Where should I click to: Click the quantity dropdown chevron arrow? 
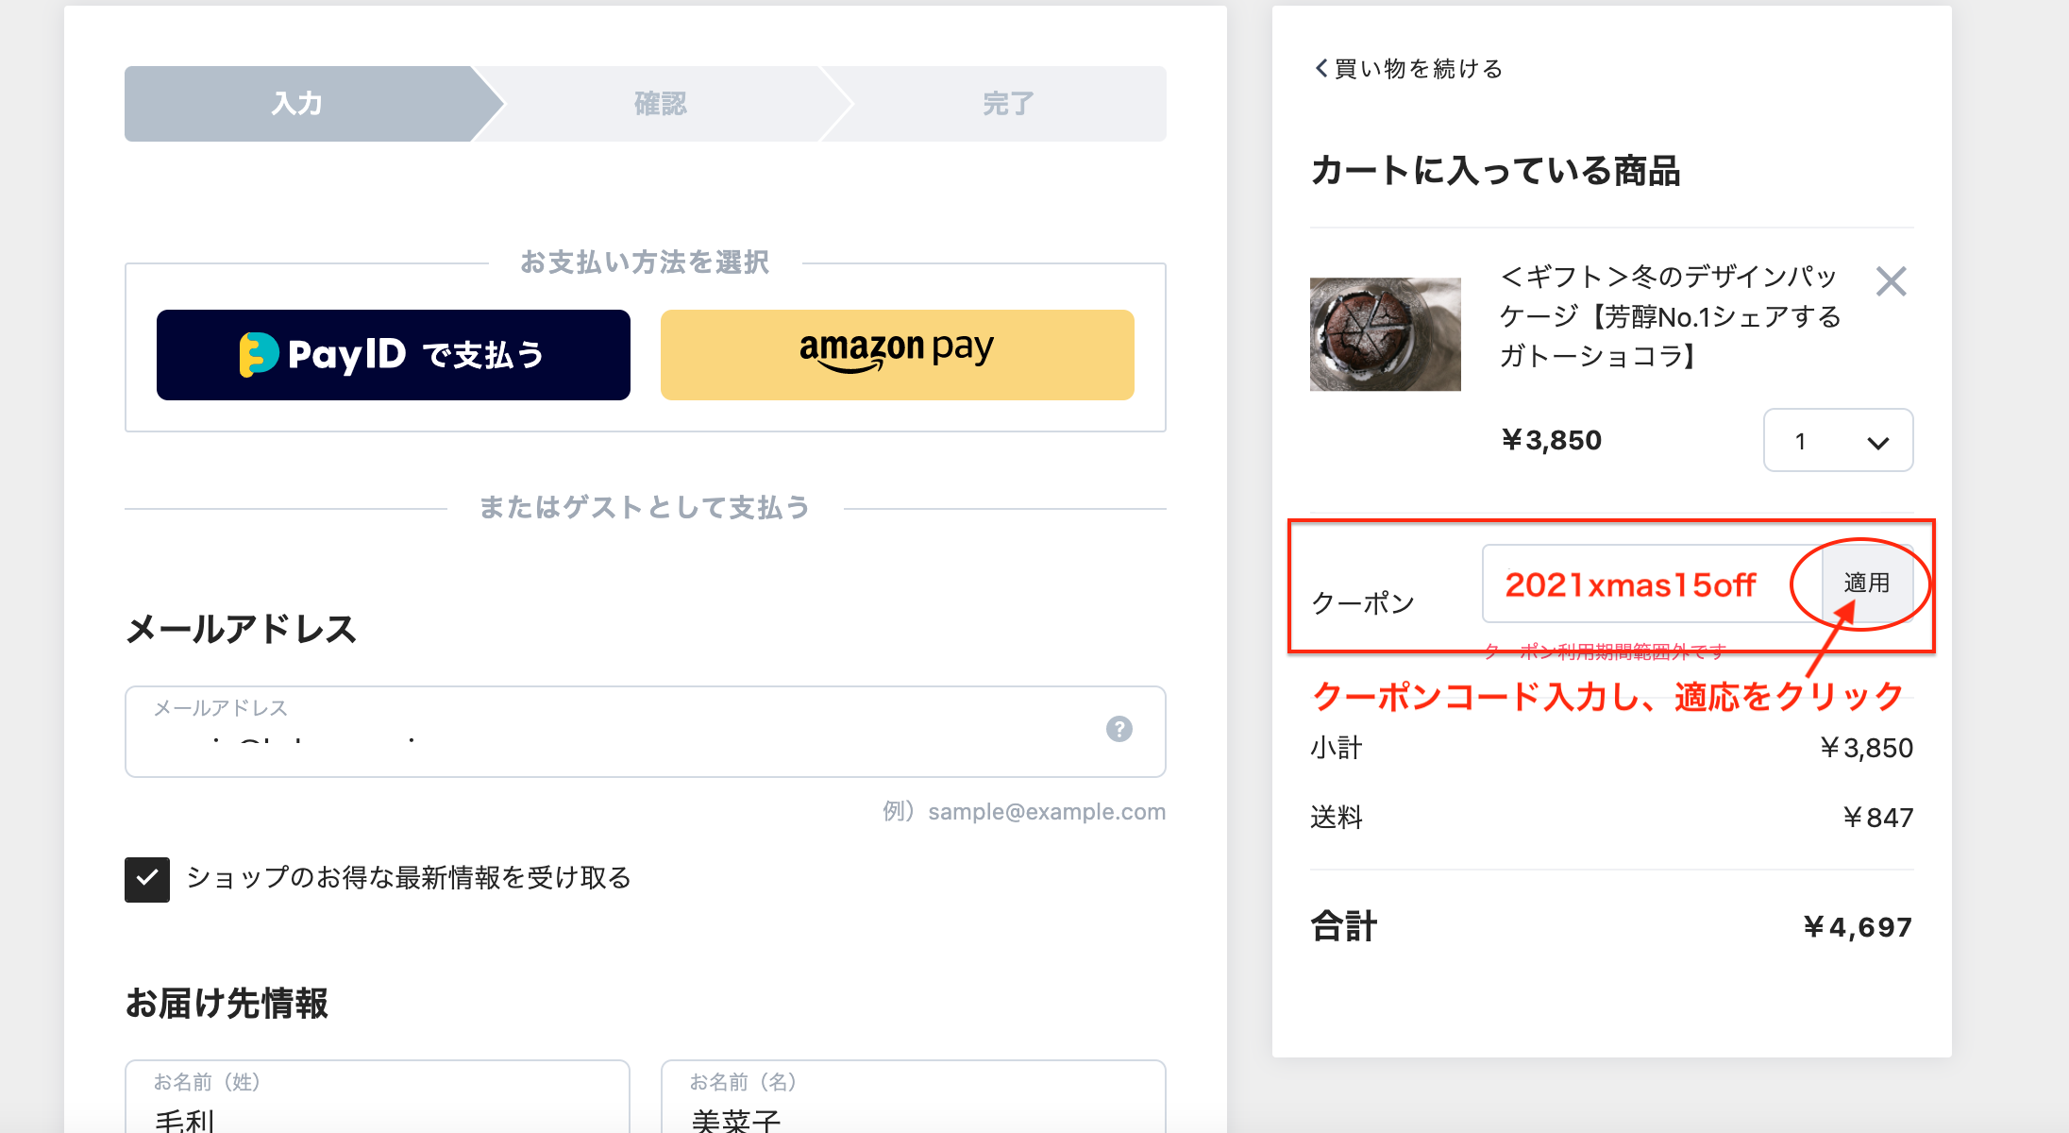click(1877, 443)
